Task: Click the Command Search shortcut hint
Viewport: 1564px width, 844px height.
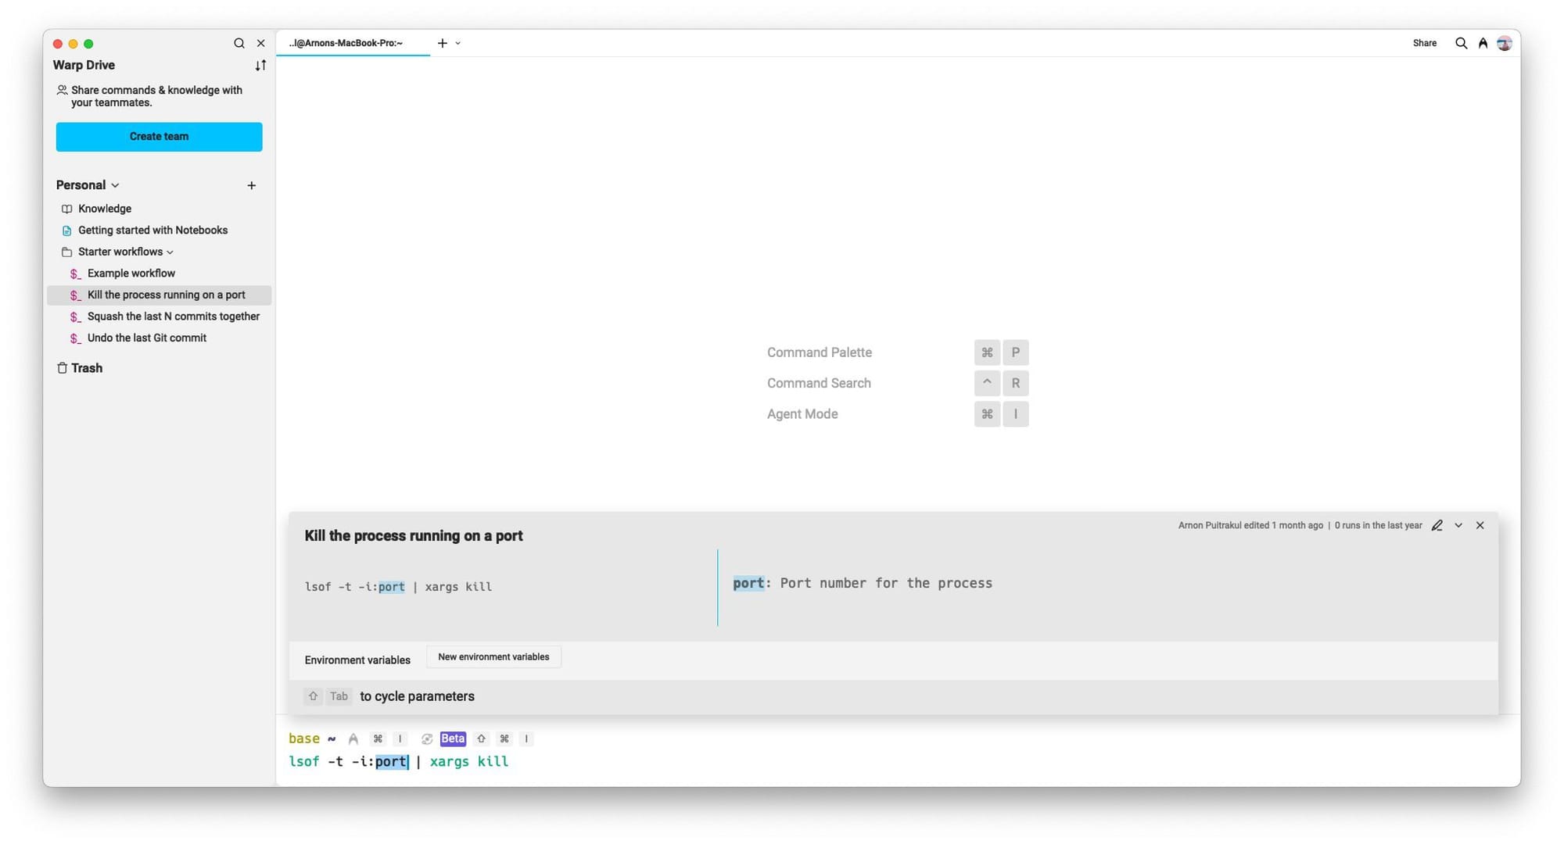Action: pyautogui.click(x=897, y=384)
